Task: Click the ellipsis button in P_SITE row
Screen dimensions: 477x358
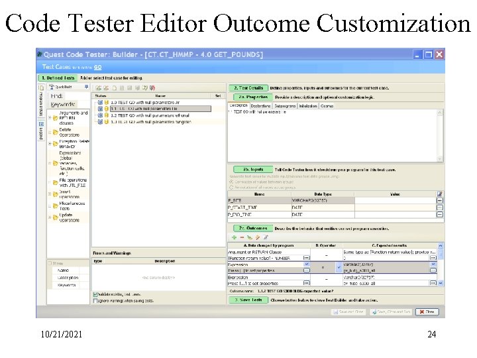Action: (440, 201)
